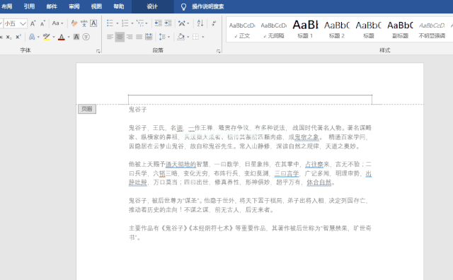Open the 视图 tab

click(x=96, y=6)
